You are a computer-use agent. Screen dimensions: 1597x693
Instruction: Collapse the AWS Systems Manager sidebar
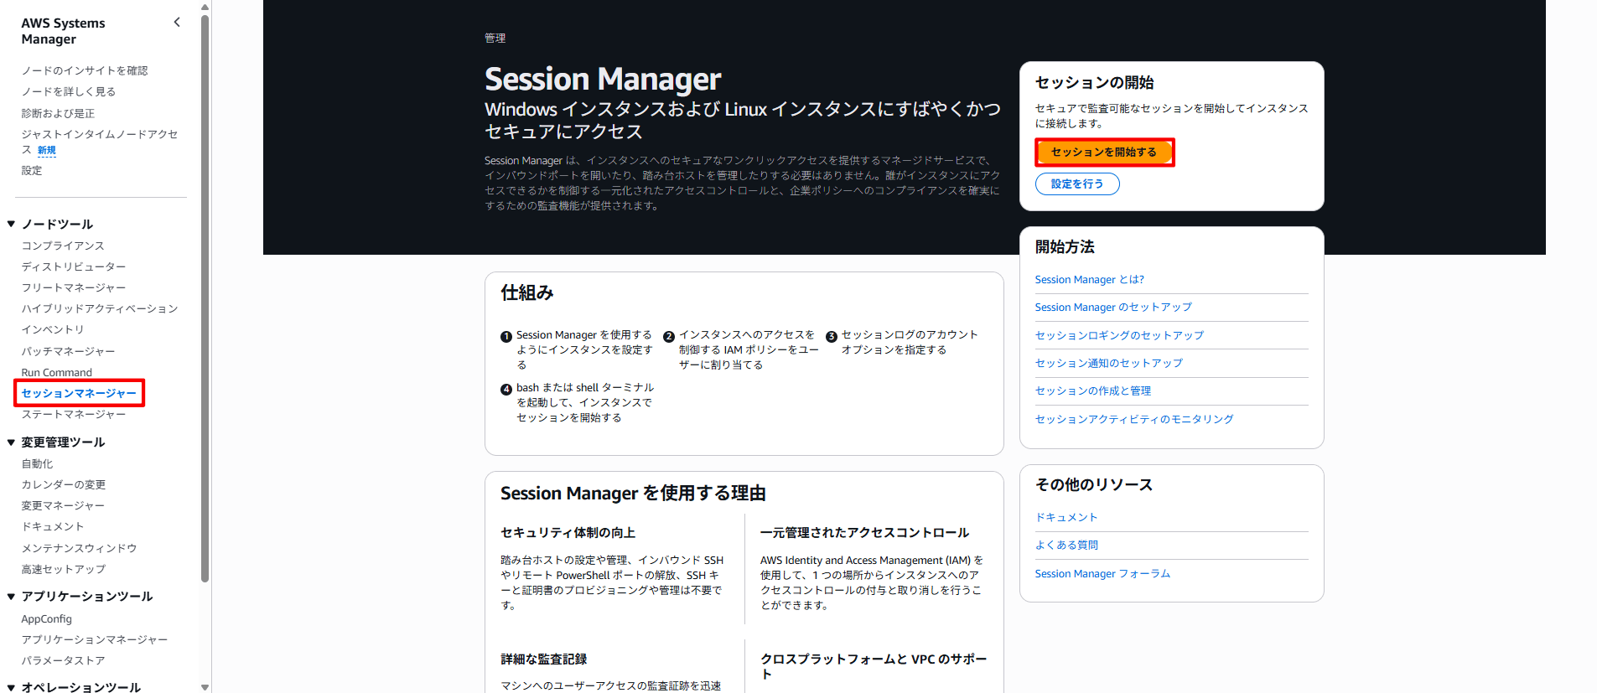click(x=177, y=23)
